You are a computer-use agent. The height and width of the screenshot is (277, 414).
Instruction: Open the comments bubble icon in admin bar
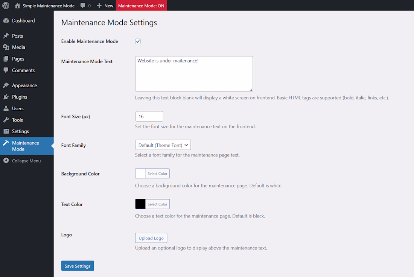pos(83,6)
